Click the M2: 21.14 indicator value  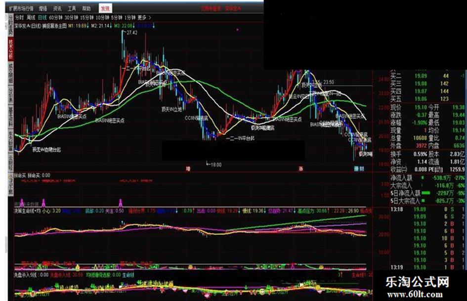101,26
